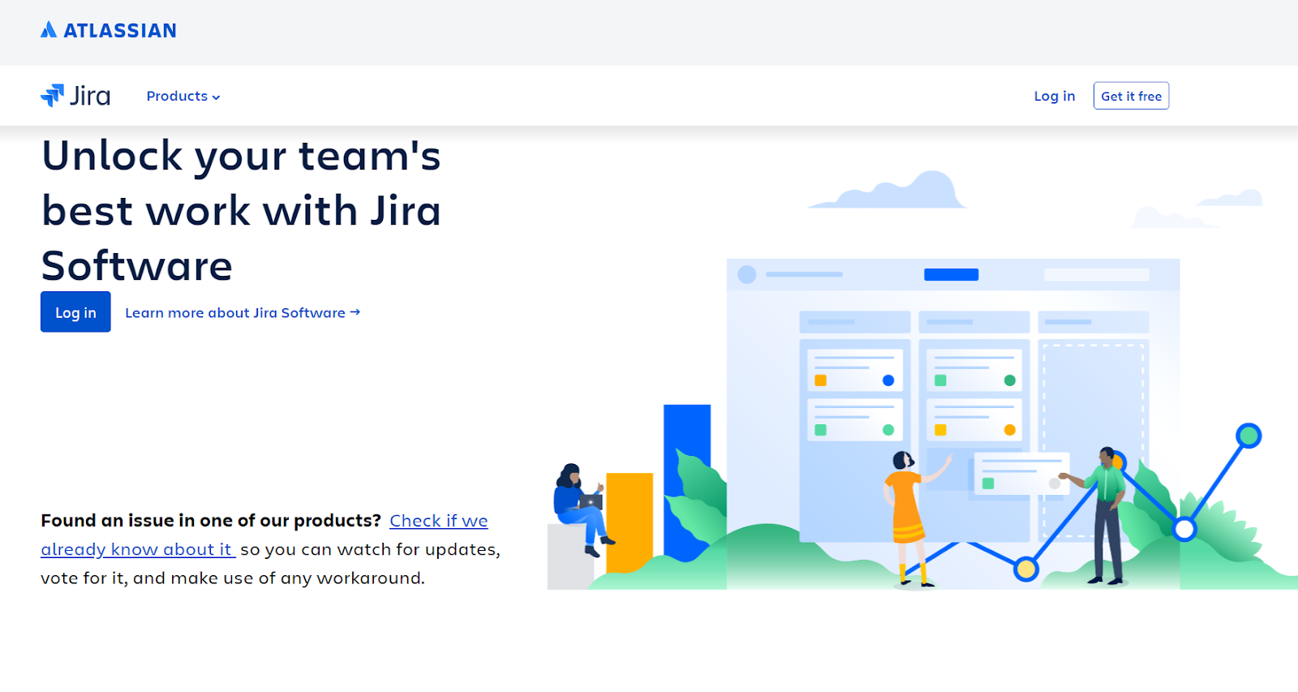Click the Jira board hero illustration

tap(922, 380)
